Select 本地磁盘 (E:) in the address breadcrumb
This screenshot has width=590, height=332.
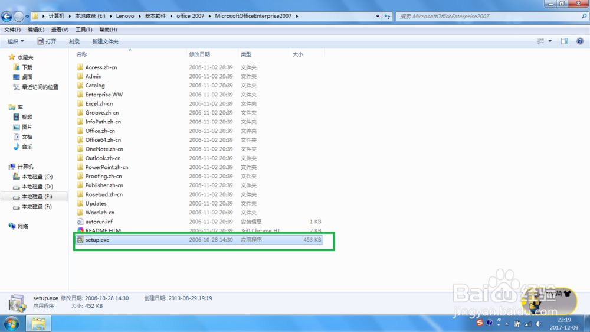tap(90, 16)
